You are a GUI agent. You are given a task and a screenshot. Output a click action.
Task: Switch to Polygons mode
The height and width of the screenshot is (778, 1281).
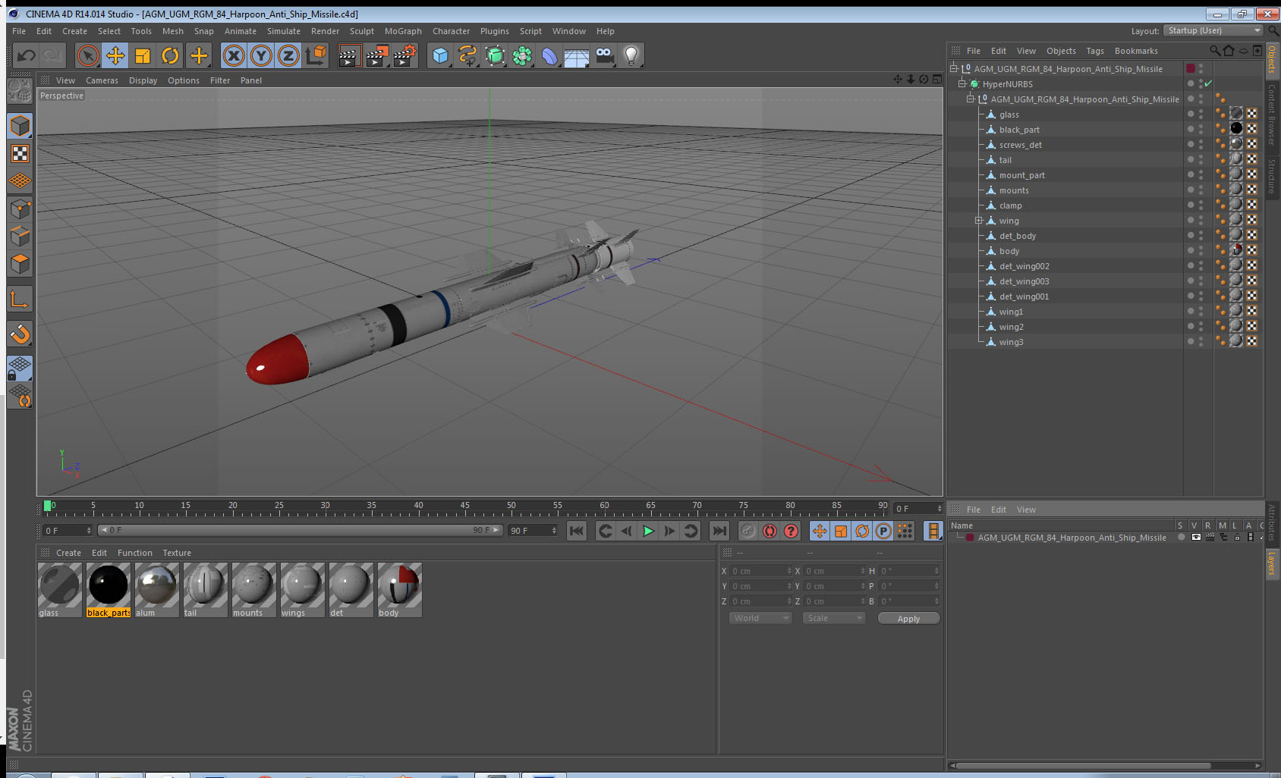pyautogui.click(x=20, y=264)
